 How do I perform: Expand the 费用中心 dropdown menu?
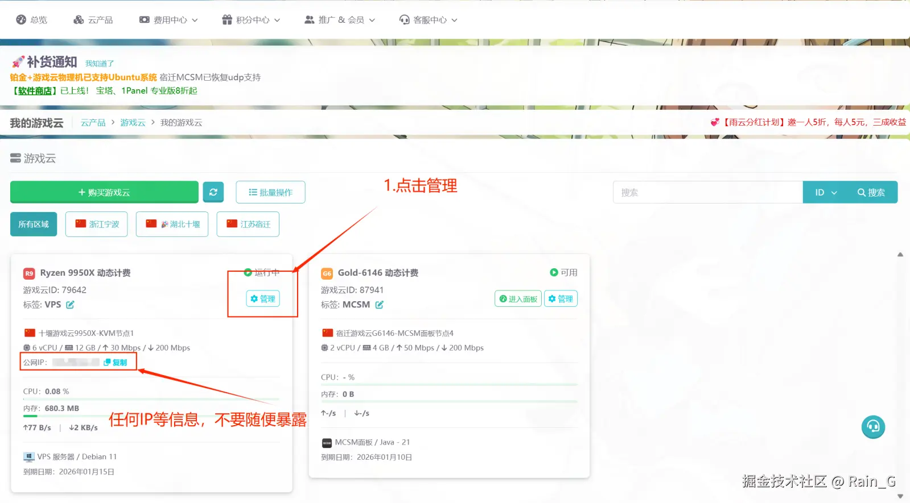pos(168,20)
